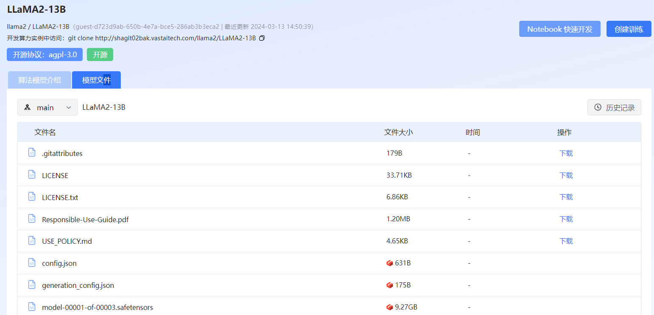Screen dimensions: 654x315
Task: Download Responsible-Use-Guide.pdf
Action: point(566,219)
